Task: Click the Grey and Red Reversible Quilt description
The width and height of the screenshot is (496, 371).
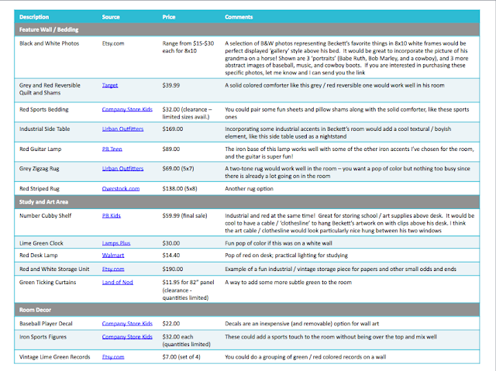Action: coord(50,89)
